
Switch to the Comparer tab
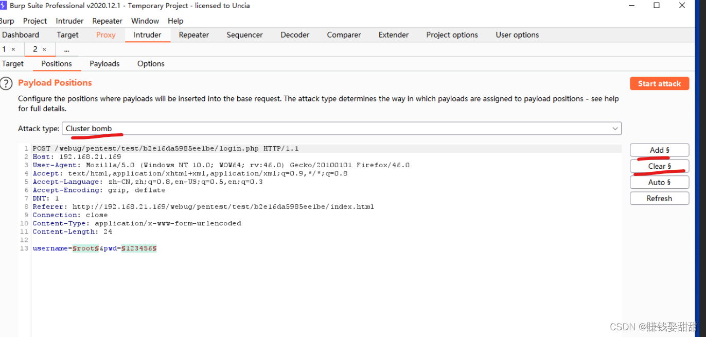344,35
